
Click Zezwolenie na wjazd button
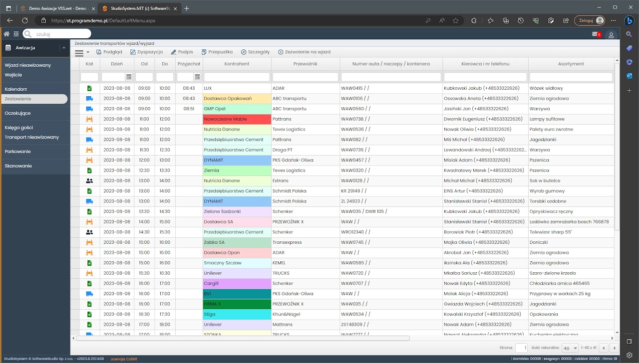[304, 52]
